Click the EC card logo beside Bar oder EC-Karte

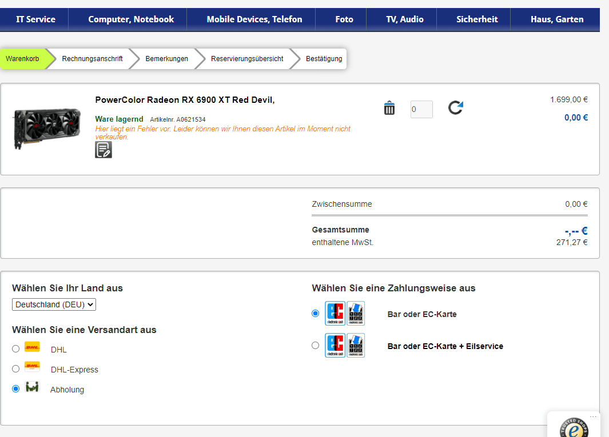click(x=335, y=313)
